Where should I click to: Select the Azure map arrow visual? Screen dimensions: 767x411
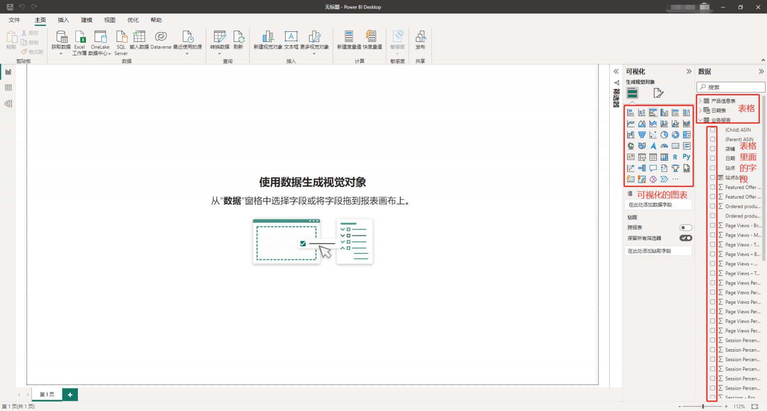pos(653,146)
